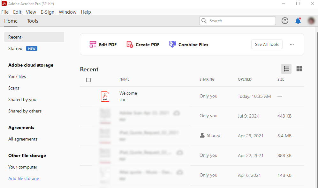
Task: Open the E-Sign menu
Action: (x=47, y=12)
